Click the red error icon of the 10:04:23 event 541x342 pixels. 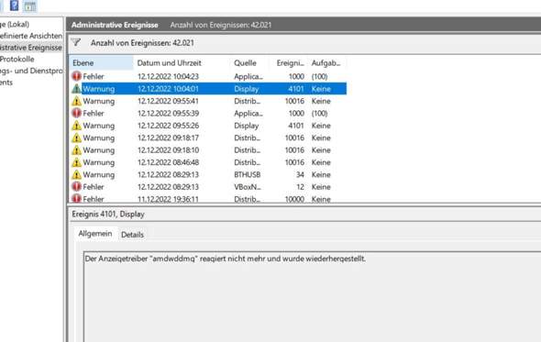tap(77, 76)
